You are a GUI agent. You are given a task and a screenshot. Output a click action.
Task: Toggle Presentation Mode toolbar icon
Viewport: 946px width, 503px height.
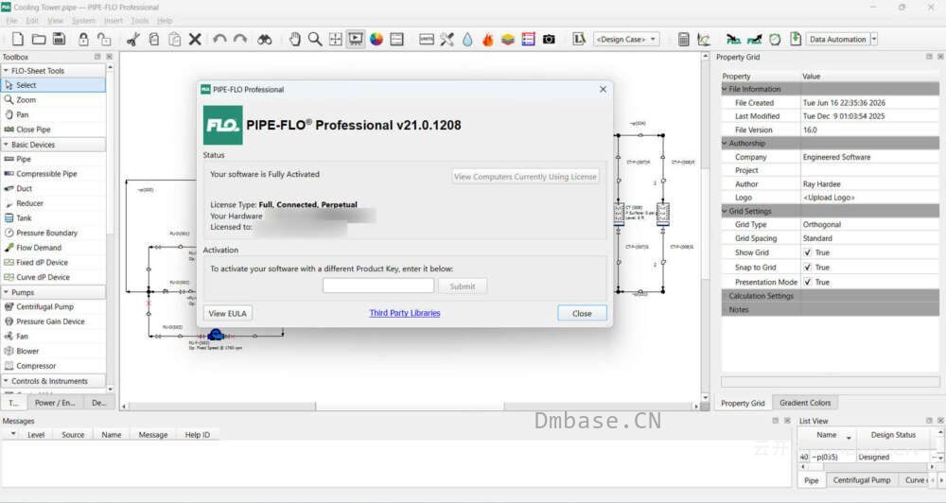(x=356, y=39)
